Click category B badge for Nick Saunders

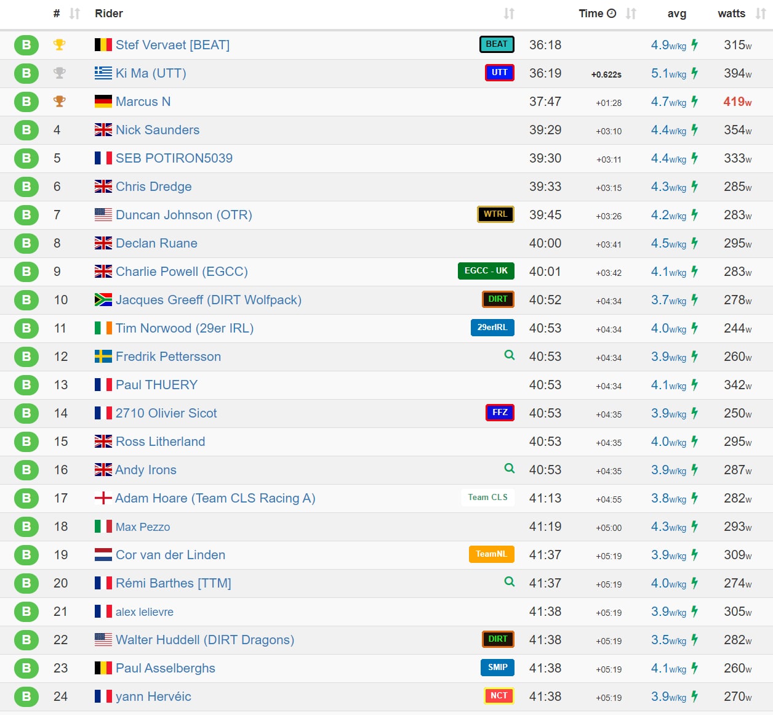pos(26,130)
